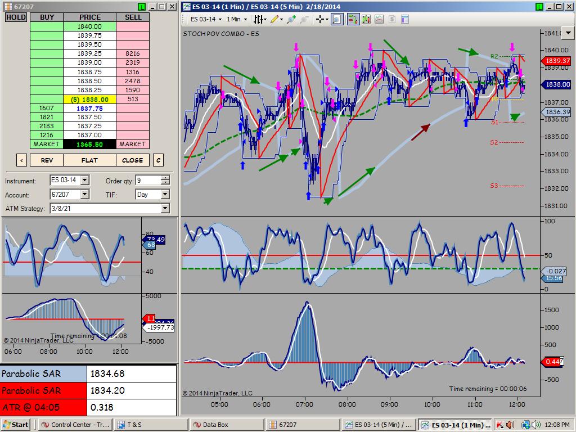Open the indicators line chart icon
Viewport: 576px width, 432px height.
(379, 19)
